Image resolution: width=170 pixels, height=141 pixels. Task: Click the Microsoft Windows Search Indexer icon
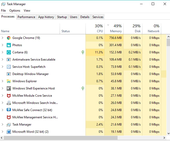pyautogui.click(x=9, y=103)
